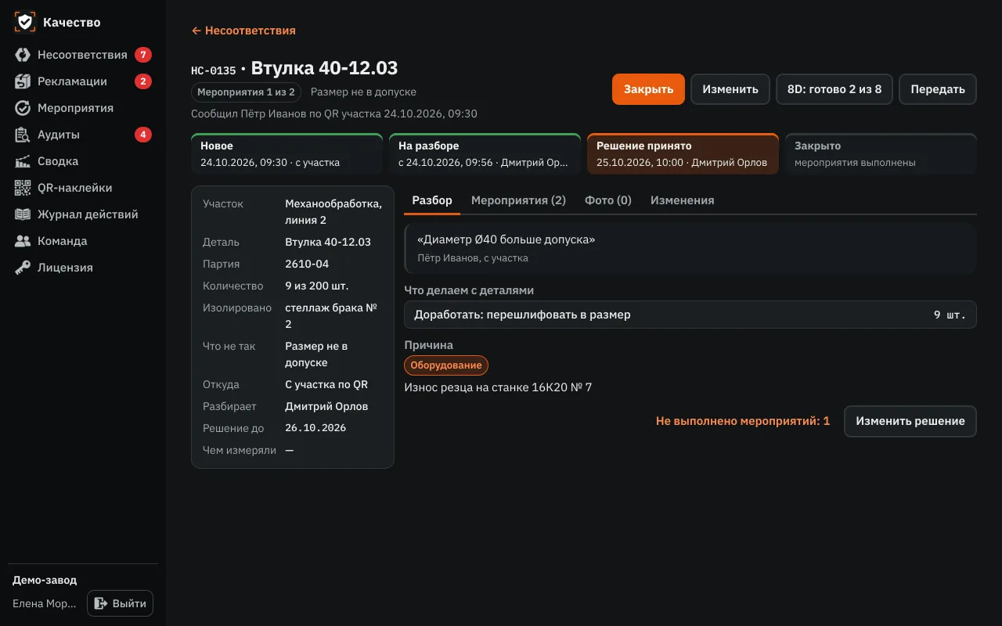Click the Сводка chart sidebar icon

(x=23, y=161)
